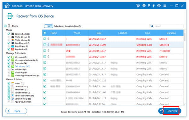
Task: Select Contacts category in sidebar
Action: pyautogui.click(x=20, y=63)
